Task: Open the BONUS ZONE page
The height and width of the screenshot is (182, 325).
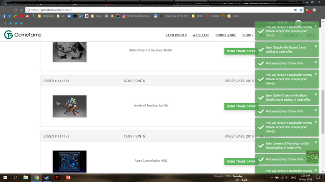Action: [x=225, y=35]
